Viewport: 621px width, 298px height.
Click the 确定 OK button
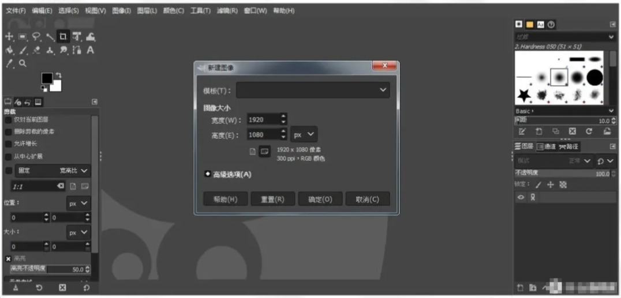(320, 199)
